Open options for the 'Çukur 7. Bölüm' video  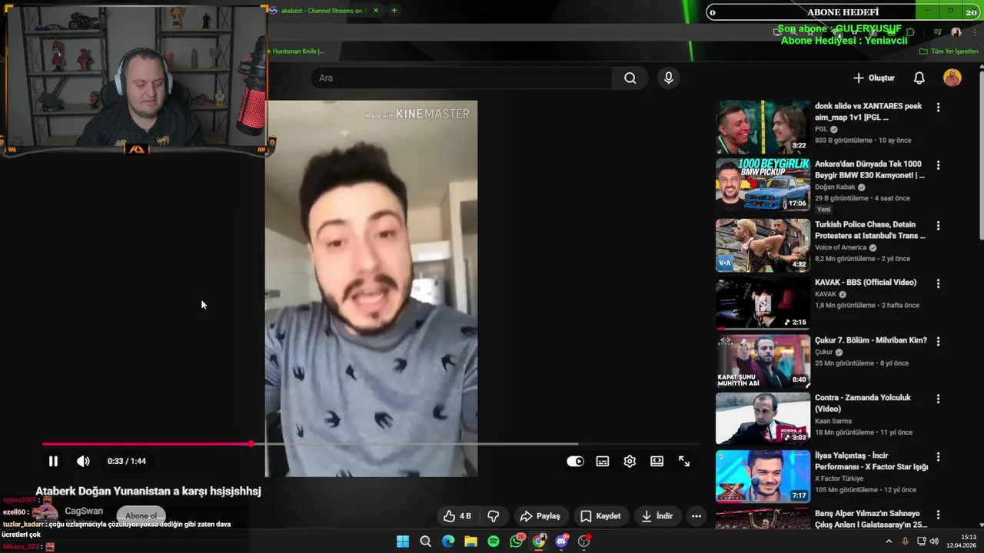938,341
